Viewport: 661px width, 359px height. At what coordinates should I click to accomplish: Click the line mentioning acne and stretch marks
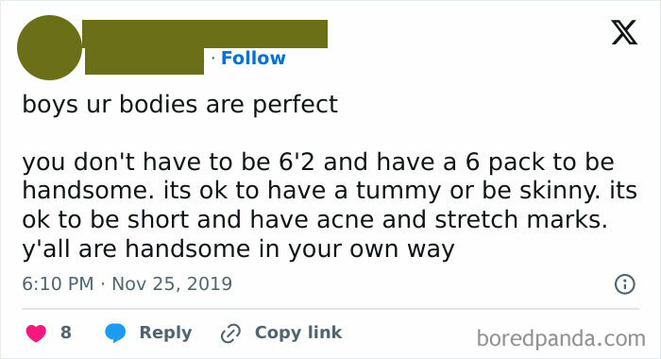click(314, 220)
